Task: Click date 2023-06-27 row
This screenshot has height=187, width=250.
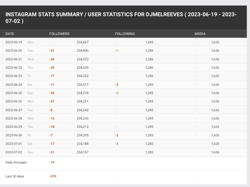Action: (x=14, y=110)
